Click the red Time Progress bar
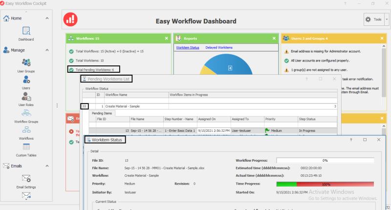The width and height of the screenshot is (391, 210). tap(325, 184)
